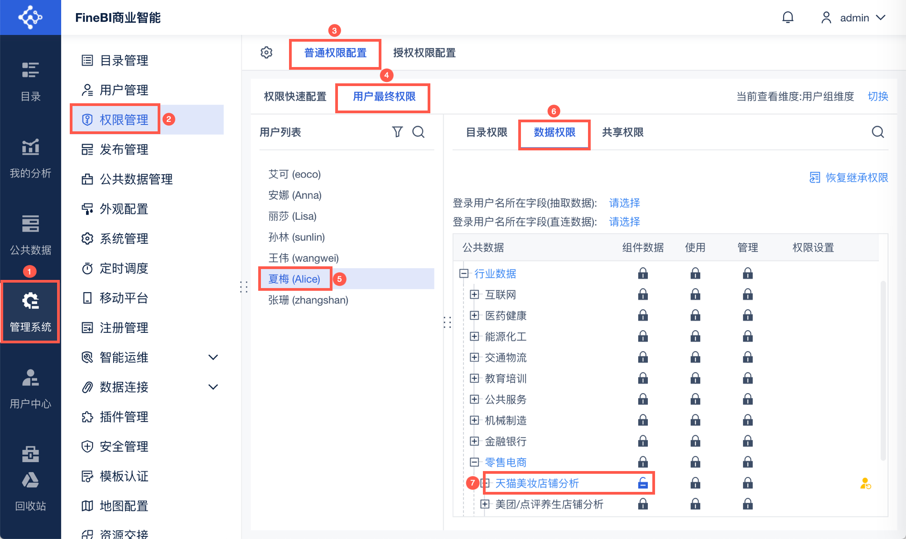
Task: Click the notification bell icon
Action: pyautogui.click(x=788, y=18)
